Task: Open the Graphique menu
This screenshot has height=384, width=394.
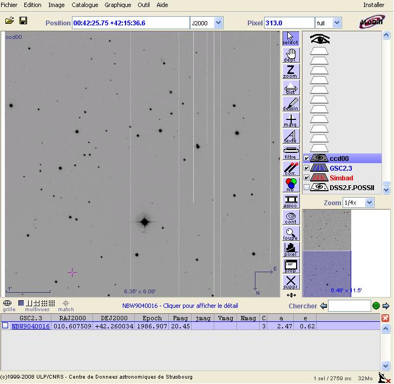Action: [x=118, y=5]
